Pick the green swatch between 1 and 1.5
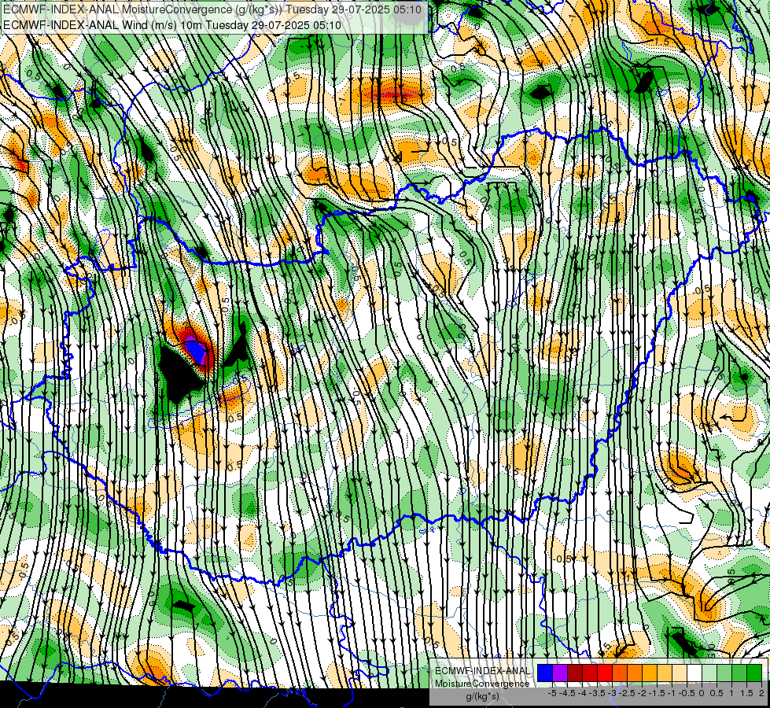Viewport: 770px width, 708px height. point(739,673)
